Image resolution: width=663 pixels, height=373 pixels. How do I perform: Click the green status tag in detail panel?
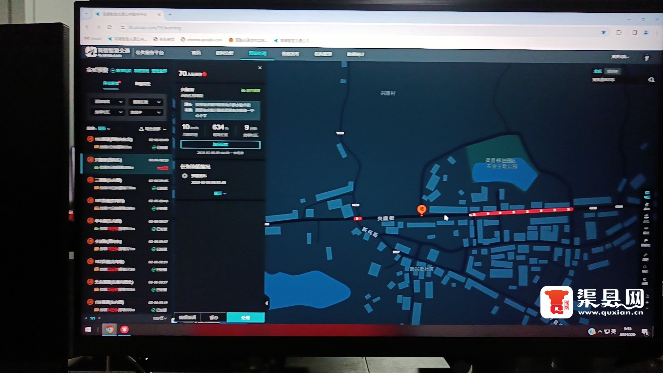(251, 90)
